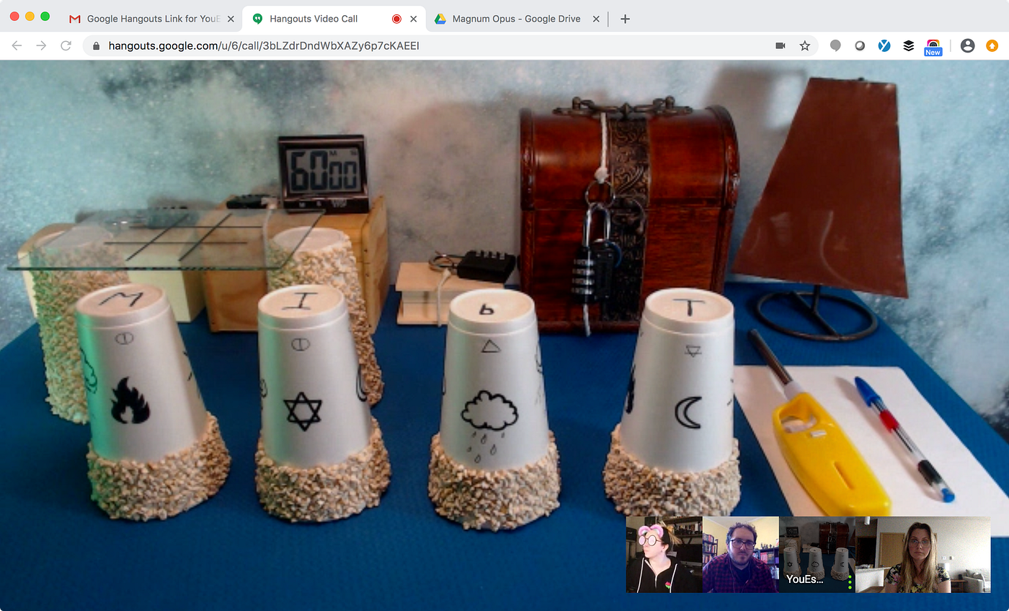The height and width of the screenshot is (611, 1009).
Task: Select the pink bear ears participant thumbnail
Action: pos(664,554)
